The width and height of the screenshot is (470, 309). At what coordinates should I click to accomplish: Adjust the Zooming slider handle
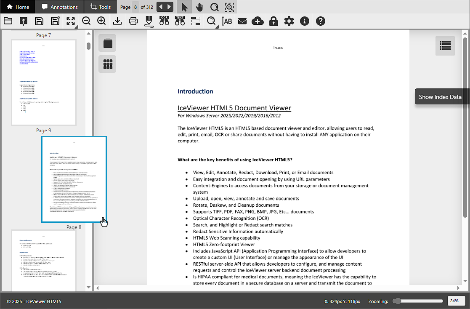click(397, 301)
